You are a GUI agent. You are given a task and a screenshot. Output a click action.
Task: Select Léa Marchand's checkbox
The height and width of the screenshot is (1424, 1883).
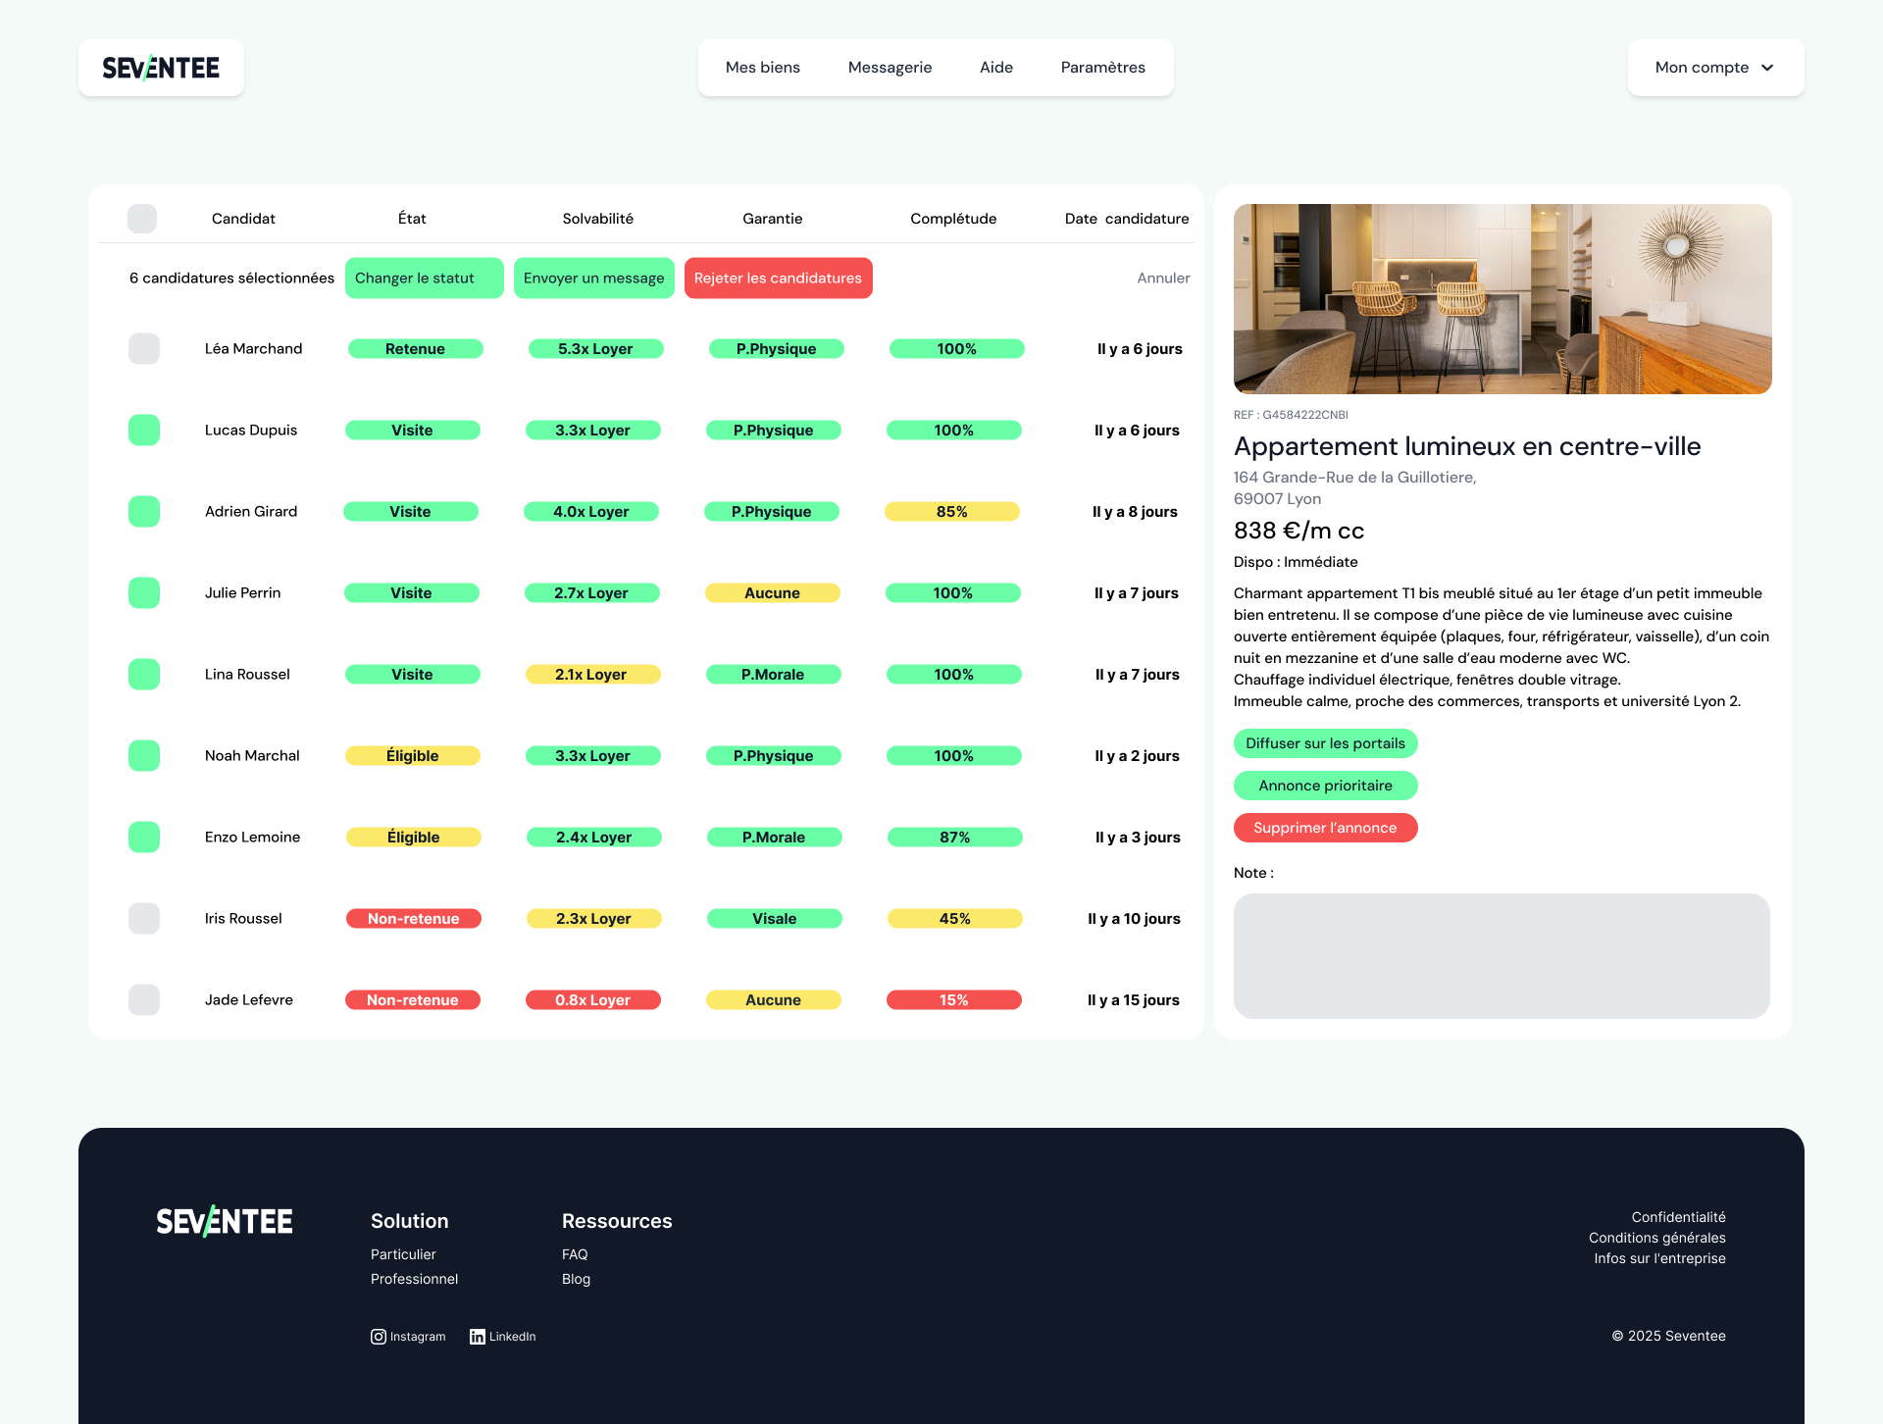coord(144,349)
